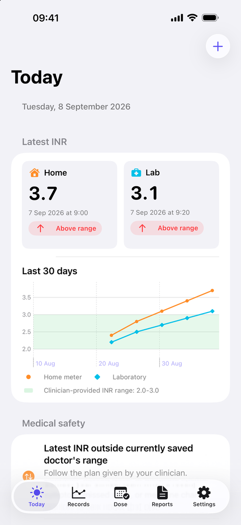
Task: Click the battery status icon
Action: (x=210, y=18)
